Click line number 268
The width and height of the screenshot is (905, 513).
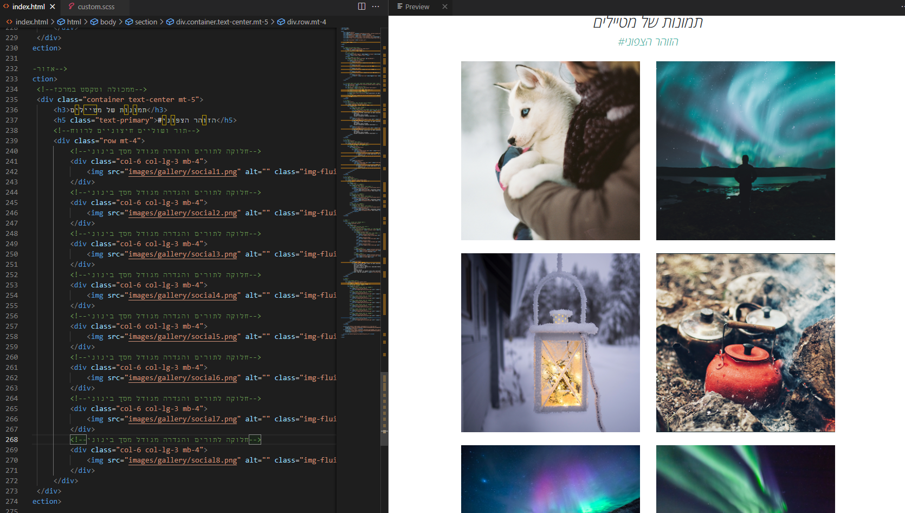click(x=11, y=440)
